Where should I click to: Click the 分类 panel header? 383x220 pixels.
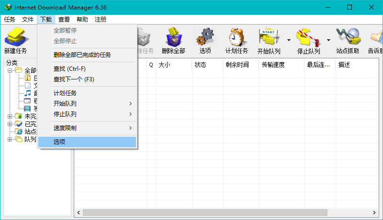tap(11, 63)
